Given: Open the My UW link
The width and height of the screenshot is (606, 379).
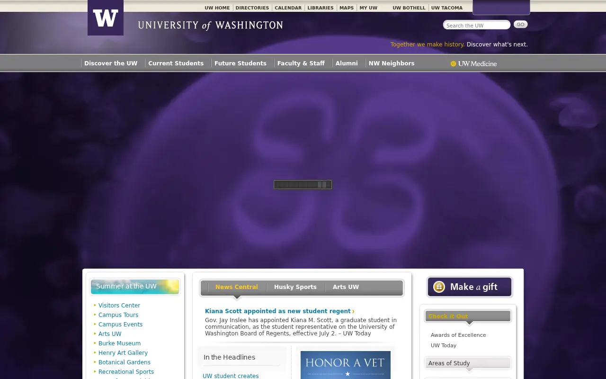Looking at the screenshot, I should point(368,8).
